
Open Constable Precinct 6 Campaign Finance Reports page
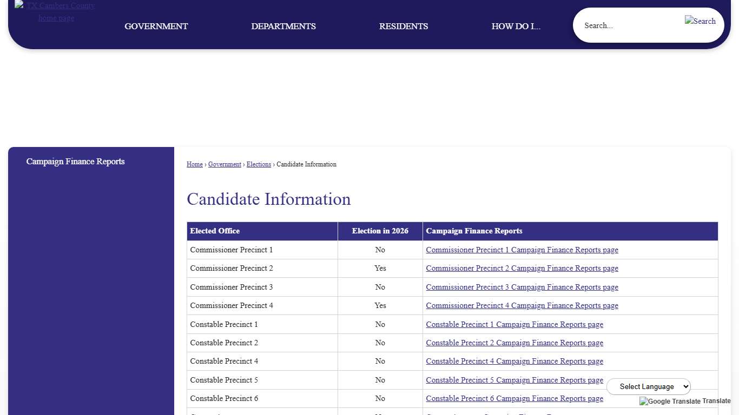514,398
